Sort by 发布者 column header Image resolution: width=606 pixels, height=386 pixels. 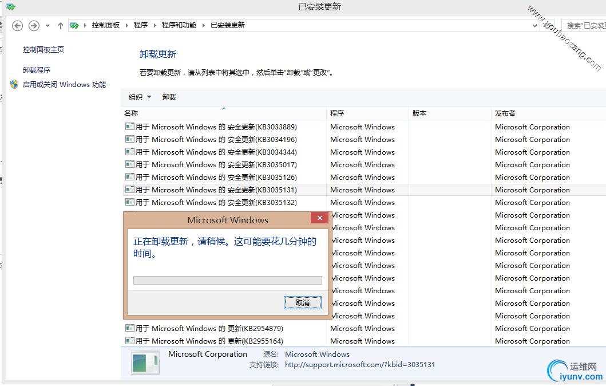548,113
